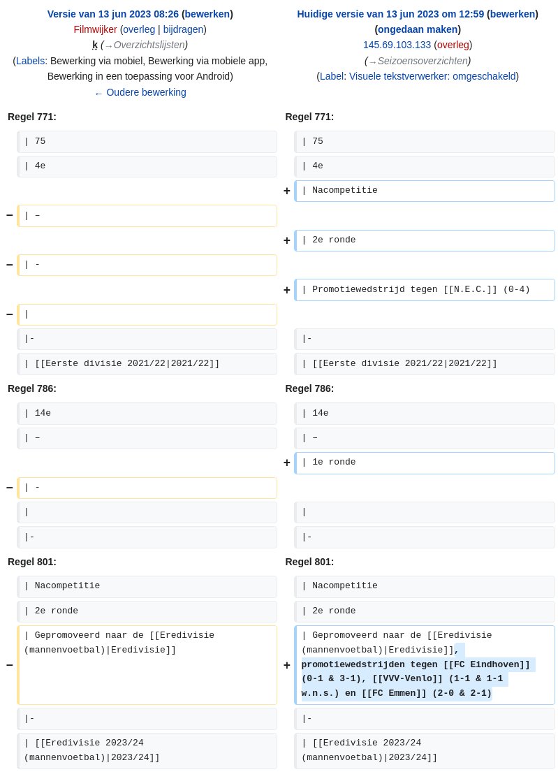This screenshot has width=558, height=772.
Task: Select the right '| 14e' line
Action: coord(425,414)
